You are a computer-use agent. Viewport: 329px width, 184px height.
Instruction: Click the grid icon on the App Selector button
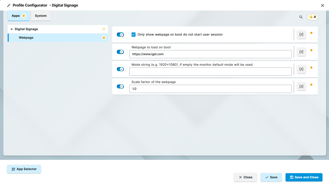13,169
